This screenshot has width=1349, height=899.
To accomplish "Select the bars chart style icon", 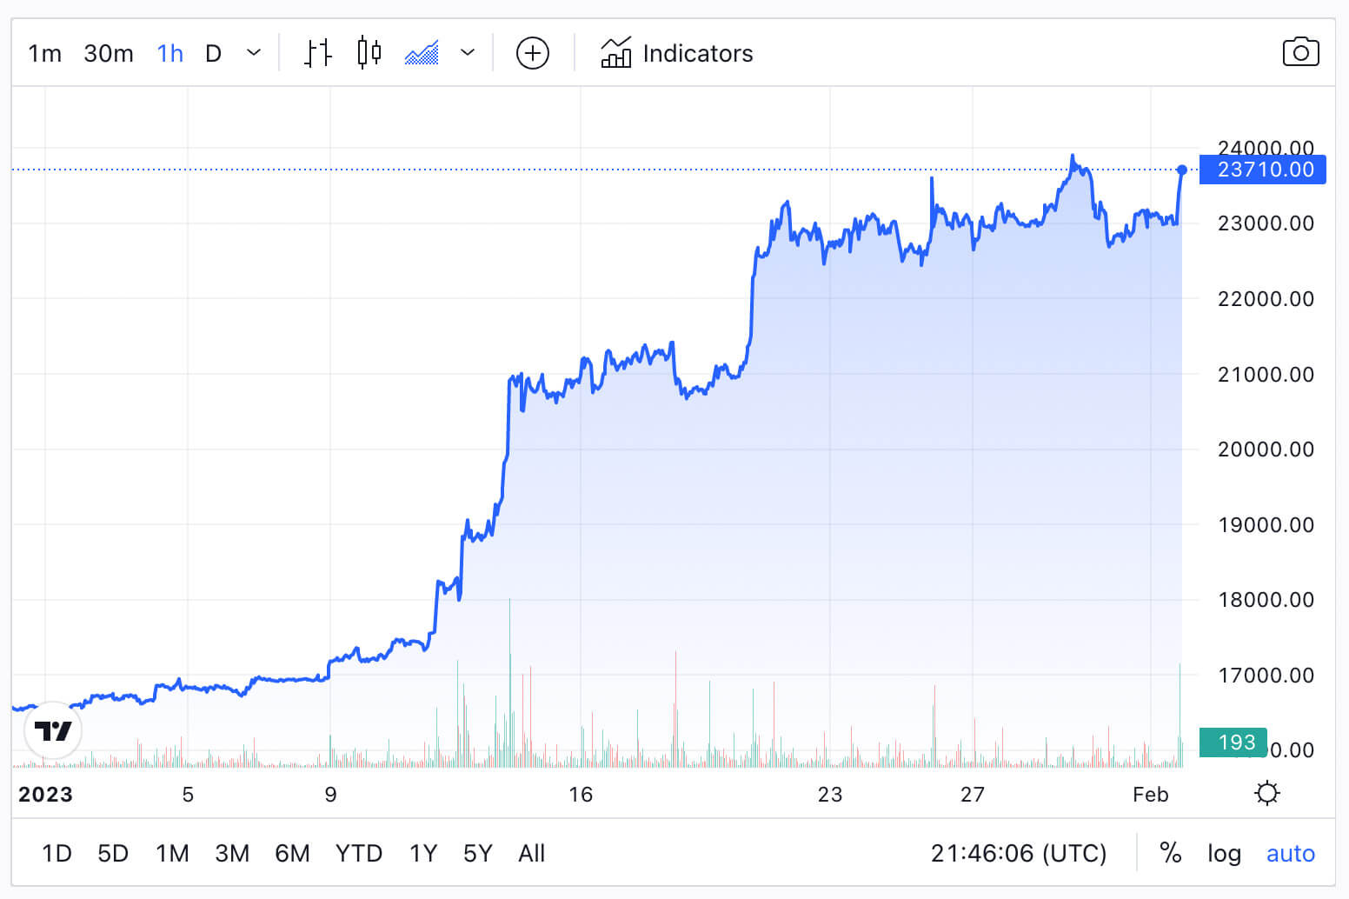I will coord(316,52).
